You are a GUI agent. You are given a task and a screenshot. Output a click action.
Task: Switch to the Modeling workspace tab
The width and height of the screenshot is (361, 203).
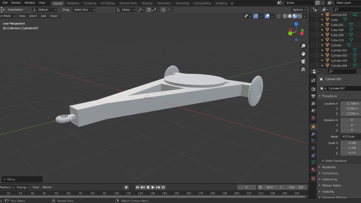(x=73, y=3)
